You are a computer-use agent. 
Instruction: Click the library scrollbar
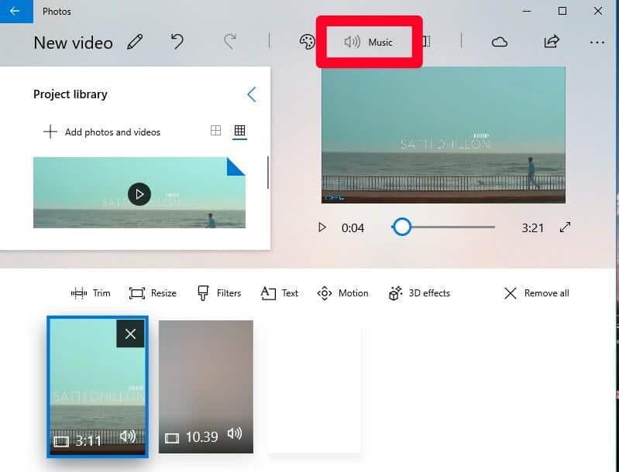click(x=268, y=173)
